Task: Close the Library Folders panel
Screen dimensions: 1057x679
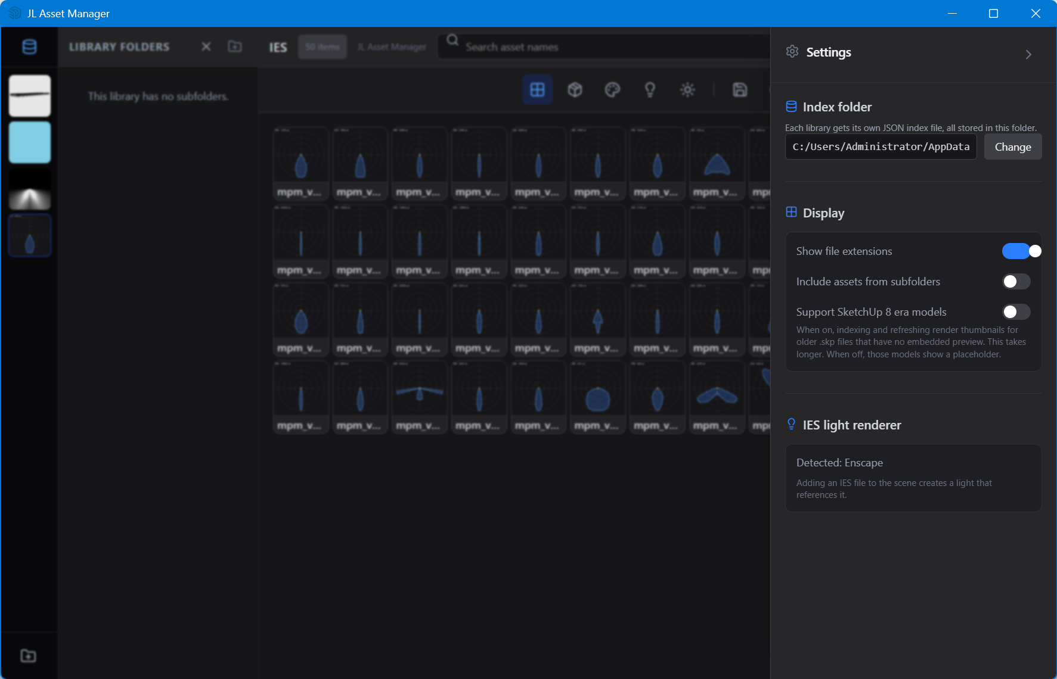Action: pos(206,46)
